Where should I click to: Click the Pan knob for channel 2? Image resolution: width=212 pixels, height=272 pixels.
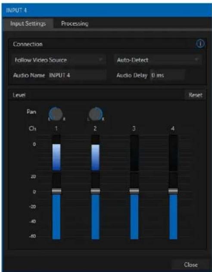96,114
